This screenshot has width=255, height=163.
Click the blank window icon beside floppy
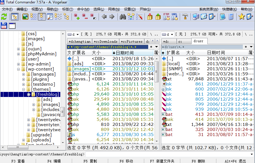[12, 26]
